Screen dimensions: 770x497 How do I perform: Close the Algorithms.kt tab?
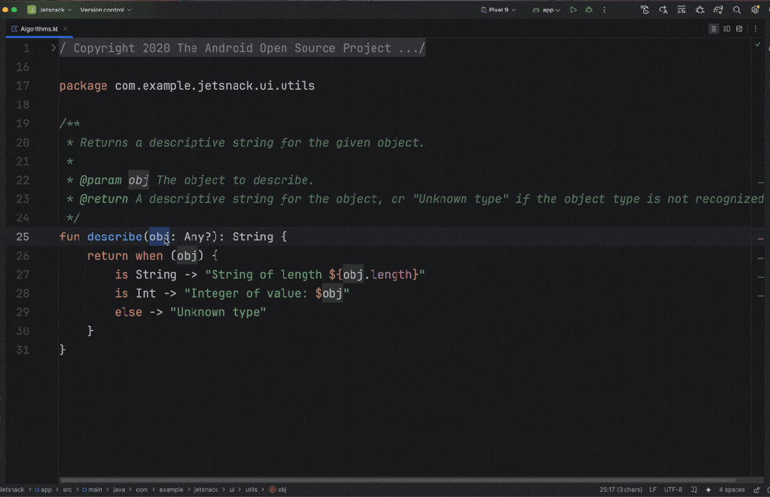point(66,29)
